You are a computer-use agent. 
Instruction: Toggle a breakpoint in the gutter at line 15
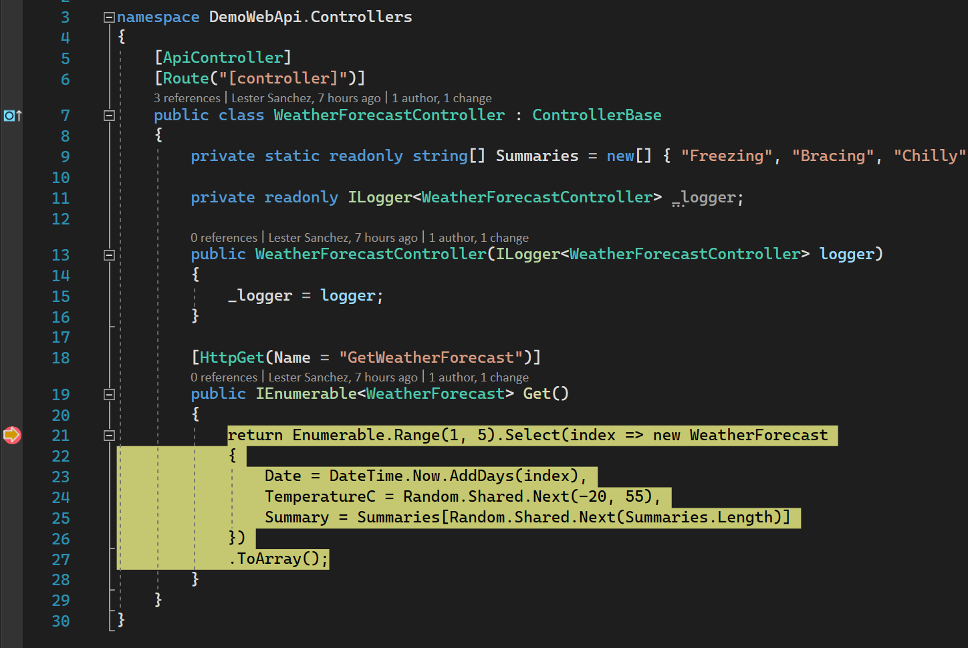point(11,296)
